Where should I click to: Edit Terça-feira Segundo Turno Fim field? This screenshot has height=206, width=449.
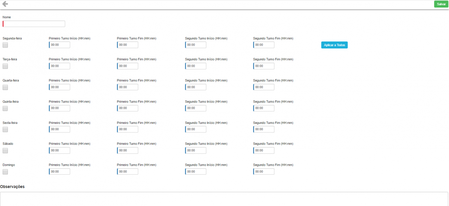tap(264, 66)
